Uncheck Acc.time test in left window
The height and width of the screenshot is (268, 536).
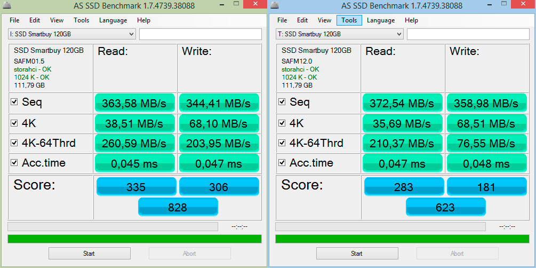click(x=14, y=163)
